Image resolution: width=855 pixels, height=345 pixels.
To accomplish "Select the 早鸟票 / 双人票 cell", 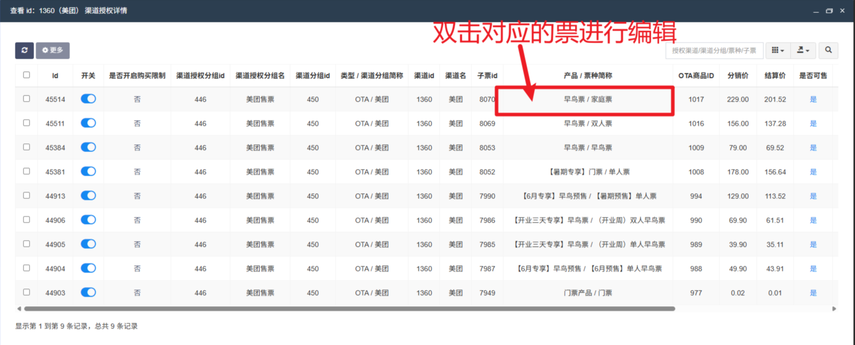I will pyautogui.click(x=588, y=124).
